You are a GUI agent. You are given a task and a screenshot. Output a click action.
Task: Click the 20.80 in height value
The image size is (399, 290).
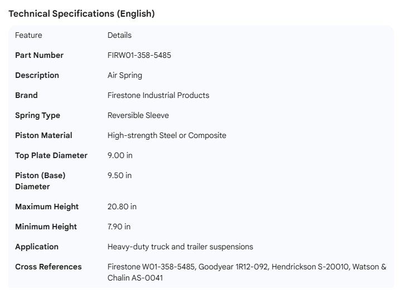(121, 207)
